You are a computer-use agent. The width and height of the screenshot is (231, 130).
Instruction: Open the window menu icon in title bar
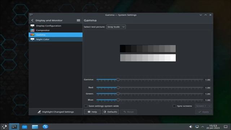tap(31, 15)
